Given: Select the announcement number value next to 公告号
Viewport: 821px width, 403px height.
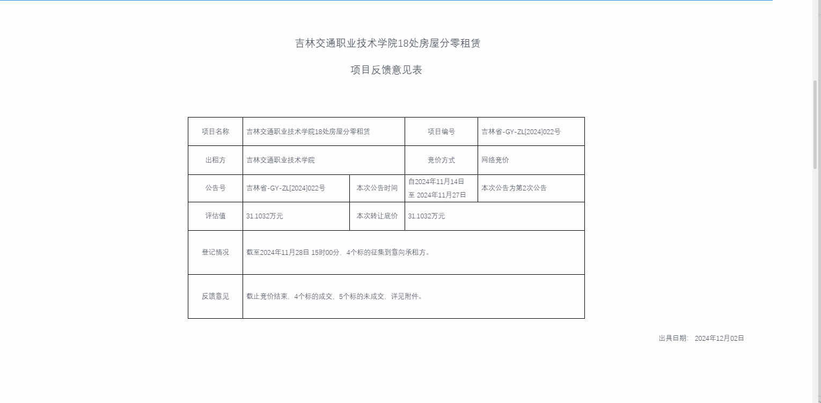Looking at the screenshot, I should pos(285,188).
